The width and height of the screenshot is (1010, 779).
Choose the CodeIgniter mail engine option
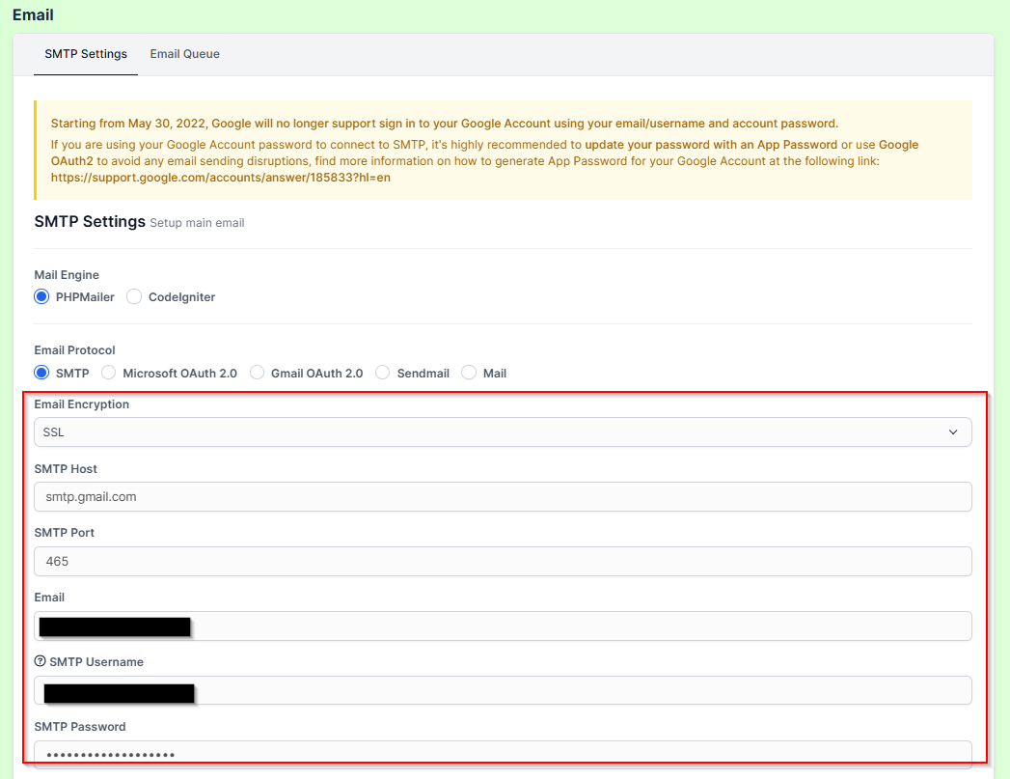134,297
